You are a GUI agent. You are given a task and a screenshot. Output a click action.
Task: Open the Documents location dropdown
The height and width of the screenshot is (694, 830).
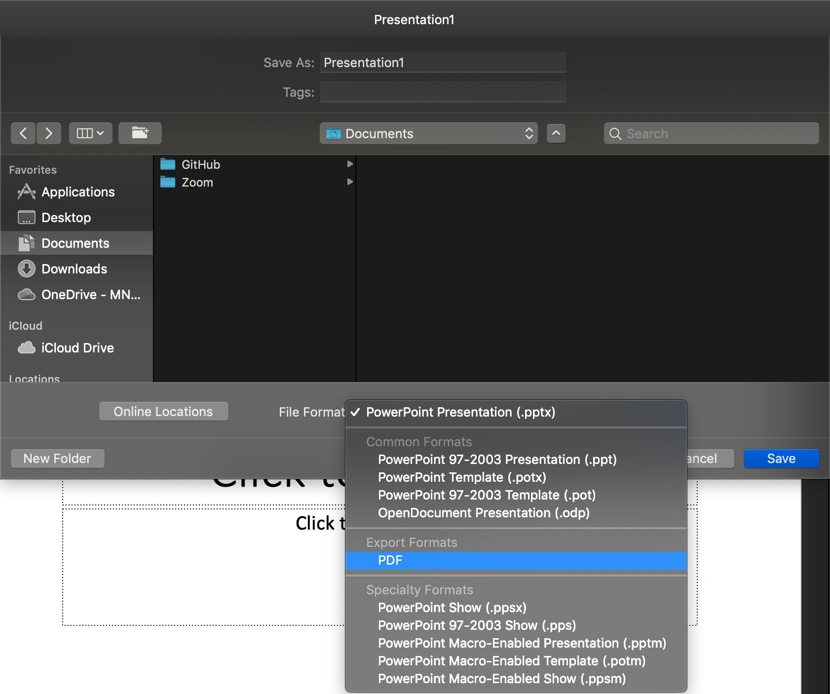point(428,134)
